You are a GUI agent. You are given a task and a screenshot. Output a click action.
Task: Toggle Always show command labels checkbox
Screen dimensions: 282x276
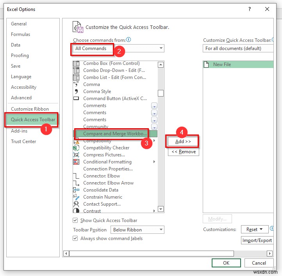(x=75, y=238)
